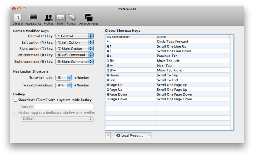Image resolution: width=254 pixels, height=157 pixels.
Task: Select the Scroll One Line Down row
Action: [168, 51]
